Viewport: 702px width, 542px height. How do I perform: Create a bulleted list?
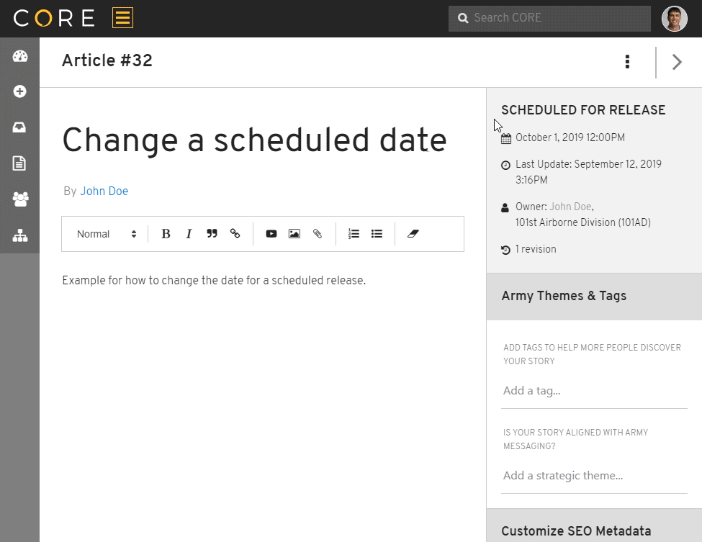click(377, 234)
